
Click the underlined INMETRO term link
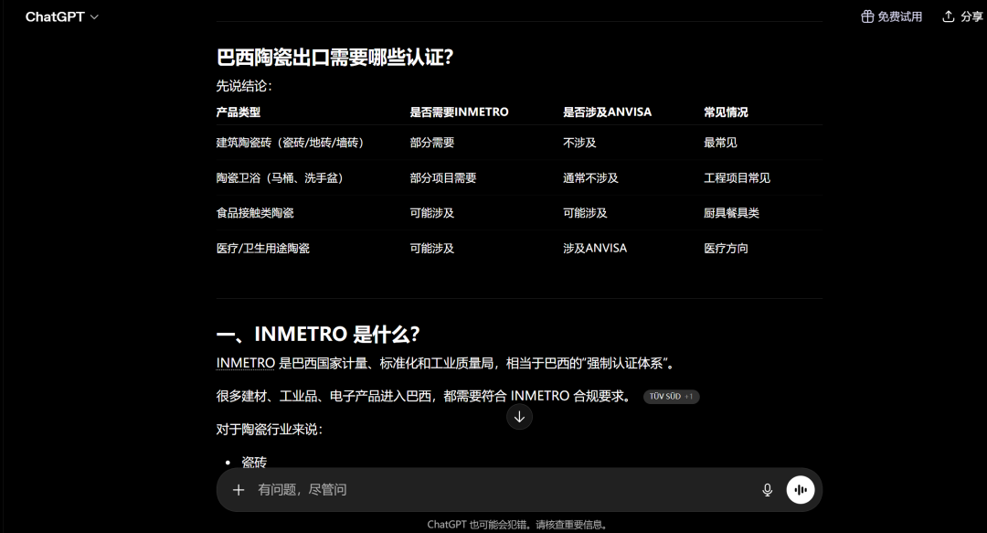246,363
